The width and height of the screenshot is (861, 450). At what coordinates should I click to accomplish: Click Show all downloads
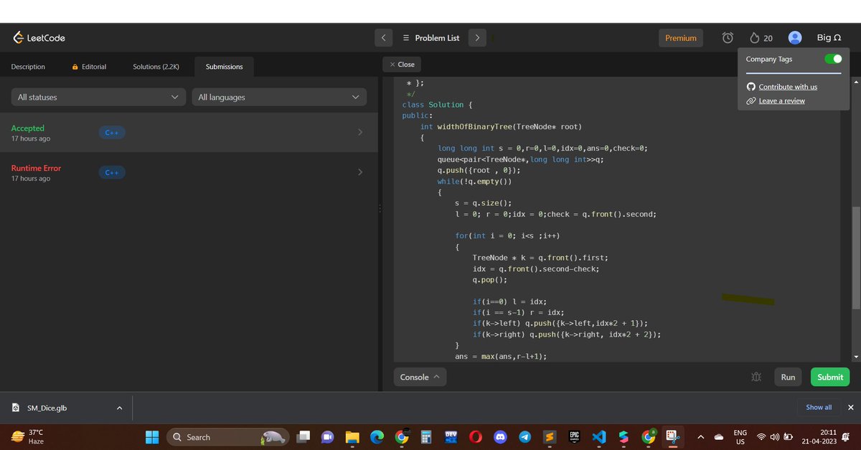click(819, 407)
